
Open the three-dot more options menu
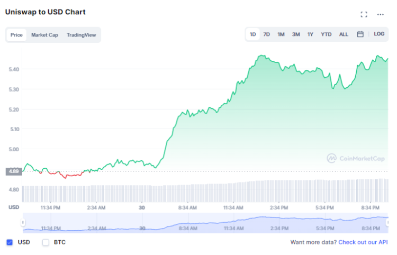380,14
